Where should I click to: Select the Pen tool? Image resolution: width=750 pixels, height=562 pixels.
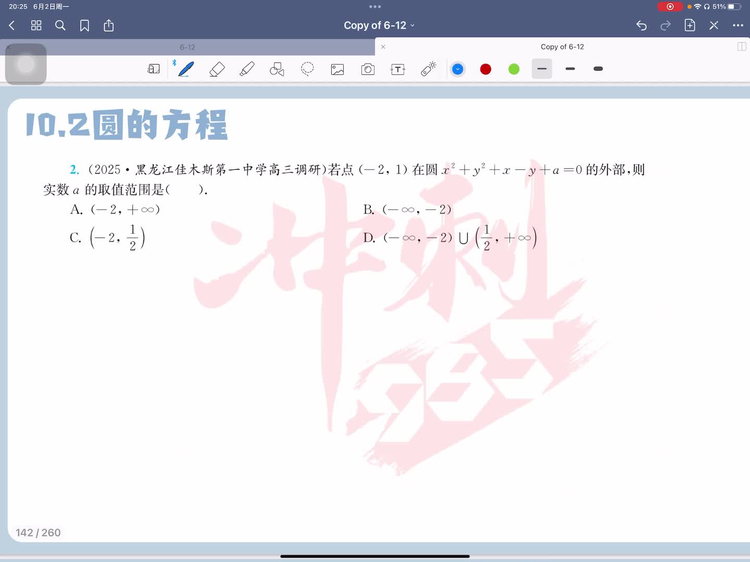click(x=186, y=69)
